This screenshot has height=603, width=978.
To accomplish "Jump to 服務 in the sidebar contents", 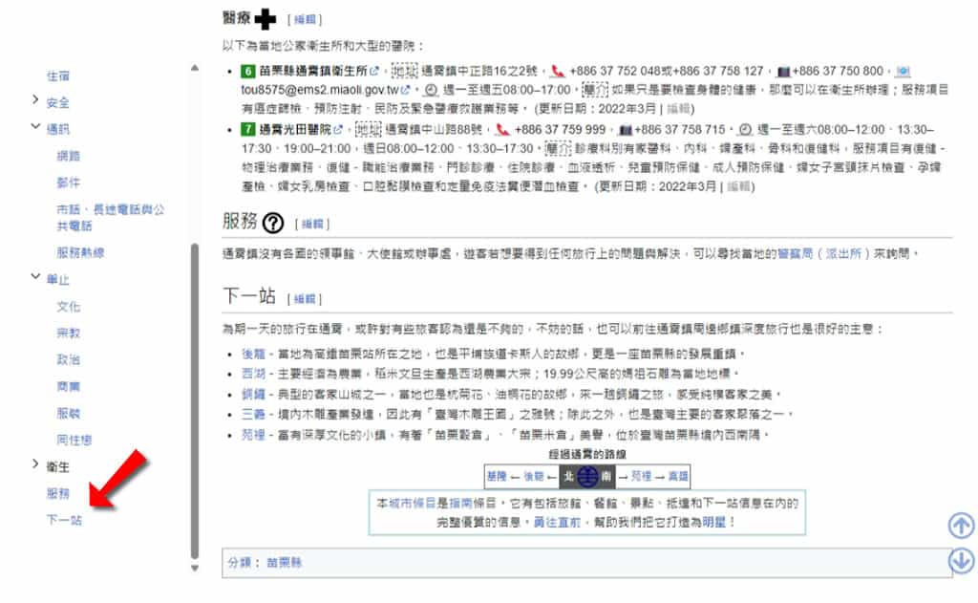I will [x=58, y=494].
